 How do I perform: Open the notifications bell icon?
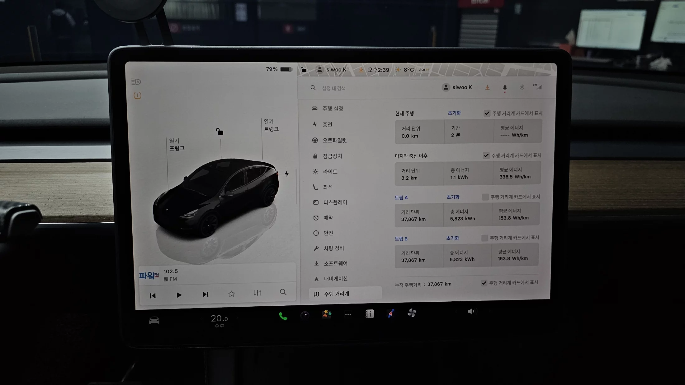(x=505, y=88)
